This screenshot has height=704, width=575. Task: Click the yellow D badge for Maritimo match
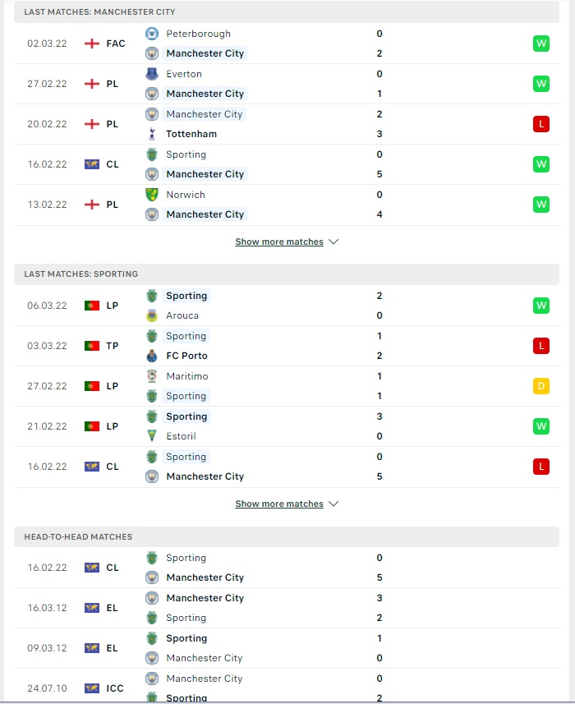tap(540, 386)
